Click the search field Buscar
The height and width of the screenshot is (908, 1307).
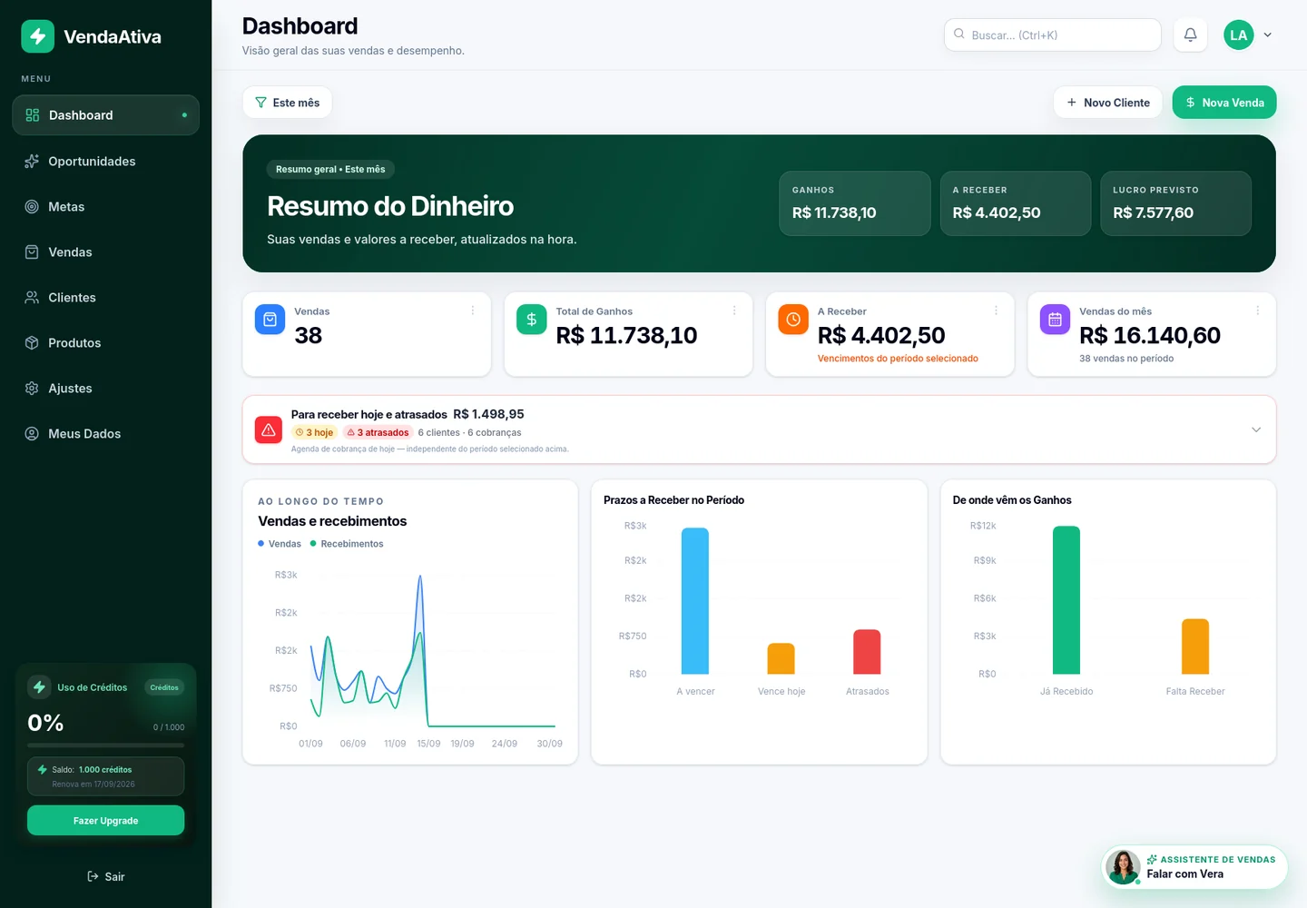[1053, 35]
